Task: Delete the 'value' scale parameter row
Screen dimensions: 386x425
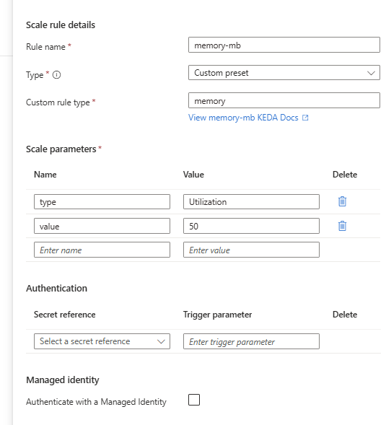Action: (342, 226)
